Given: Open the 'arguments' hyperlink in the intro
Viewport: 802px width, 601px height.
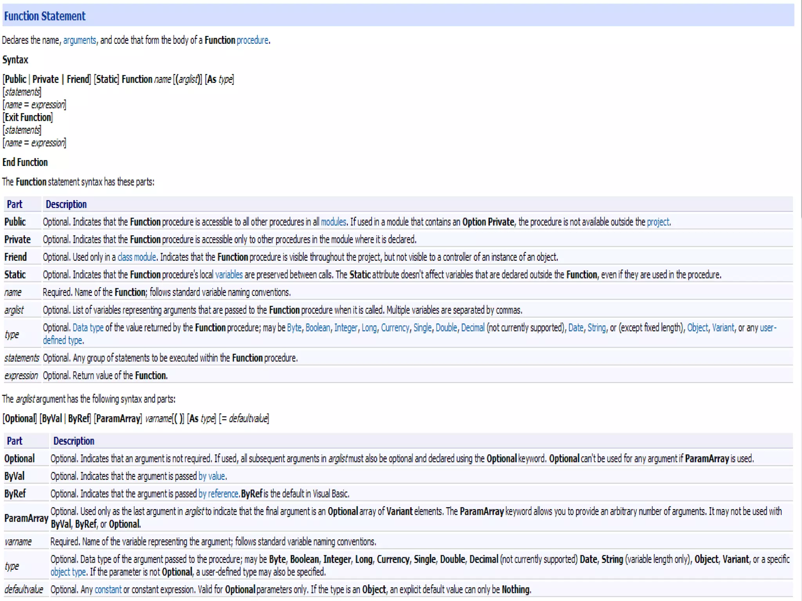Looking at the screenshot, I should click(79, 40).
